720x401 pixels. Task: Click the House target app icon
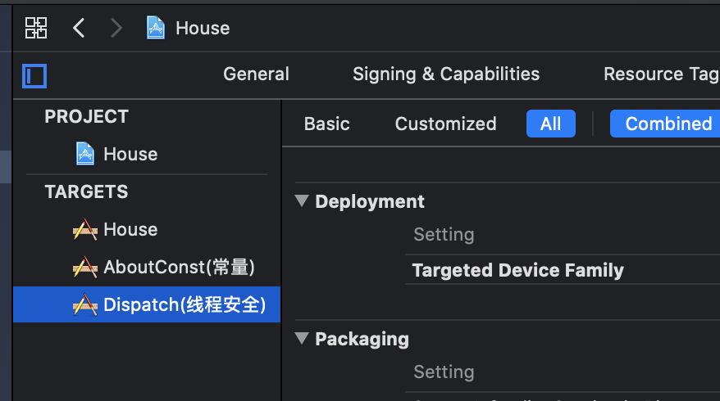click(x=85, y=230)
